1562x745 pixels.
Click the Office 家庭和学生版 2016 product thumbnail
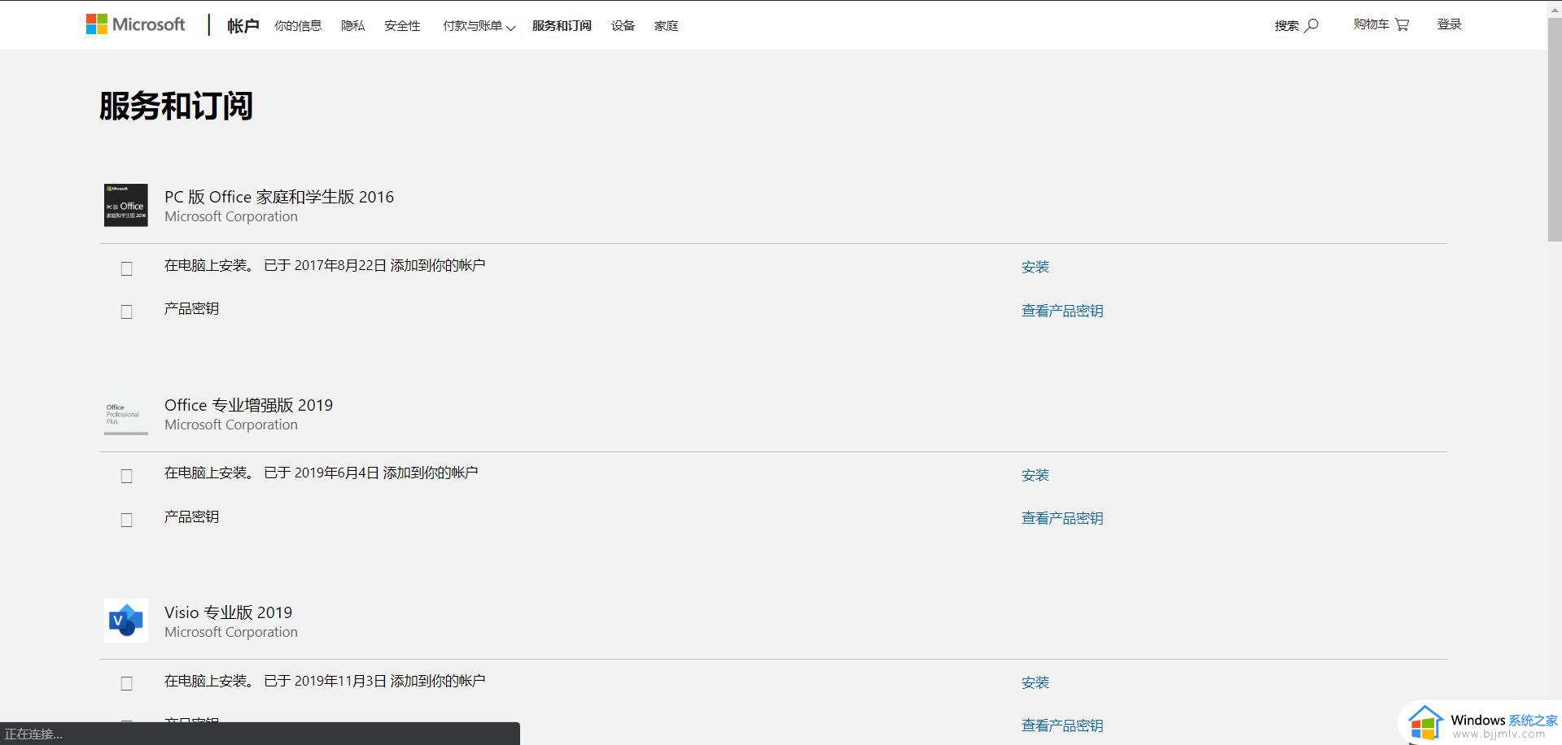pos(126,205)
